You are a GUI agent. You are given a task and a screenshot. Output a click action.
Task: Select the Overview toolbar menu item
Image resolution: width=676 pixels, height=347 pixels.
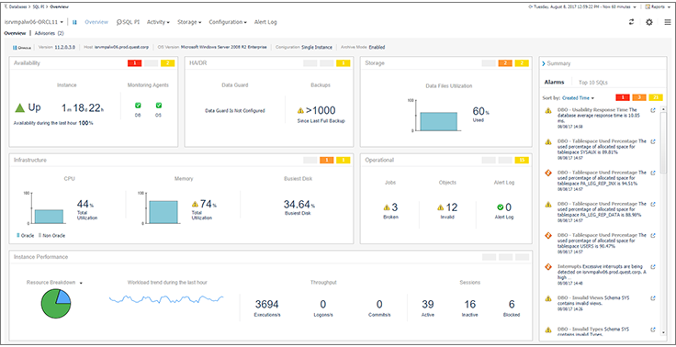tap(96, 22)
